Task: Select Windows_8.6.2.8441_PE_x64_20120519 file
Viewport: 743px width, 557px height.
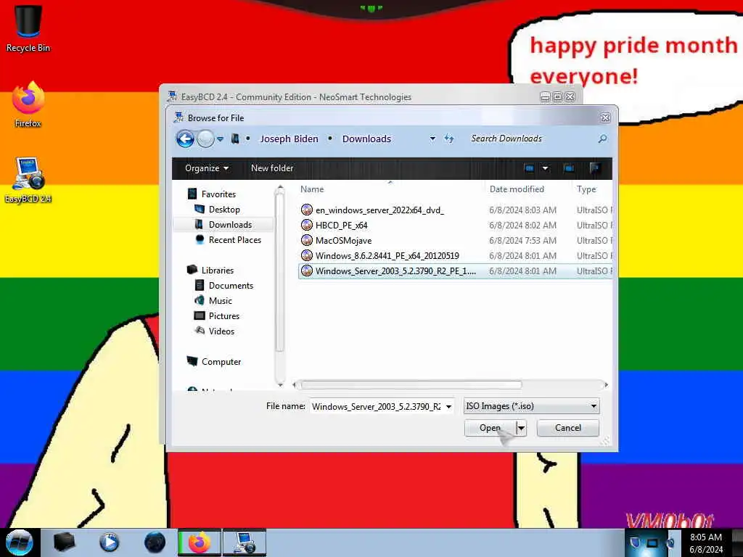Action: pyautogui.click(x=387, y=256)
